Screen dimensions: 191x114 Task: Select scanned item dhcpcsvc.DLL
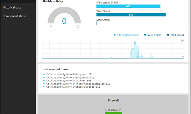point(69,74)
